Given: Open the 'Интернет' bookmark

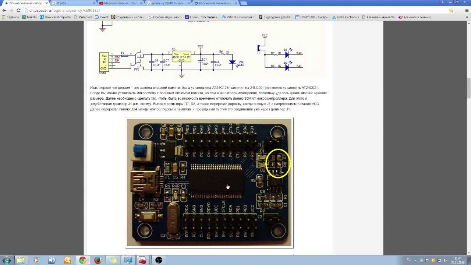Looking at the screenshot, I should (x=83, y=17).
